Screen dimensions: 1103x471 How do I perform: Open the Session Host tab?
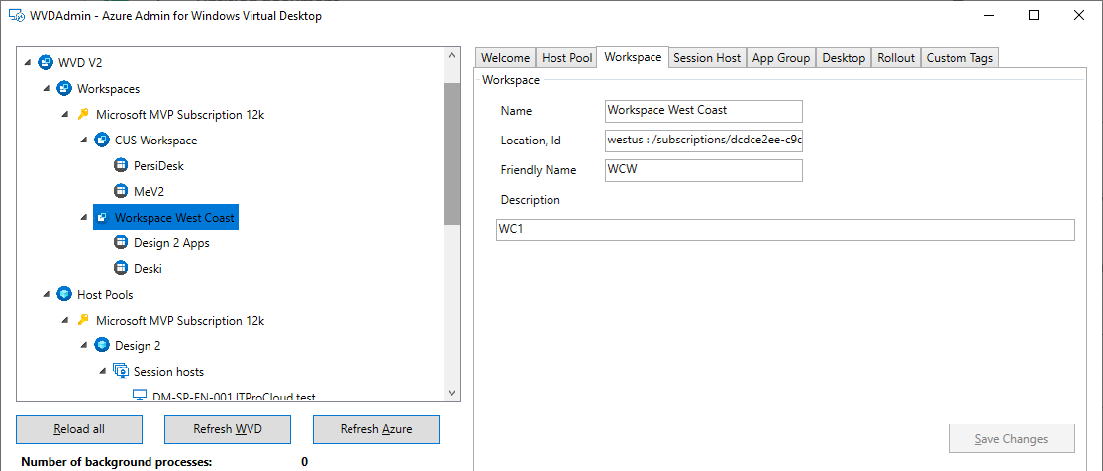[707, 58]
